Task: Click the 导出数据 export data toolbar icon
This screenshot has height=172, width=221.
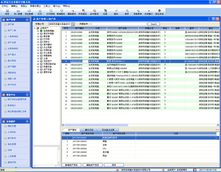Action: click(29, 11)
